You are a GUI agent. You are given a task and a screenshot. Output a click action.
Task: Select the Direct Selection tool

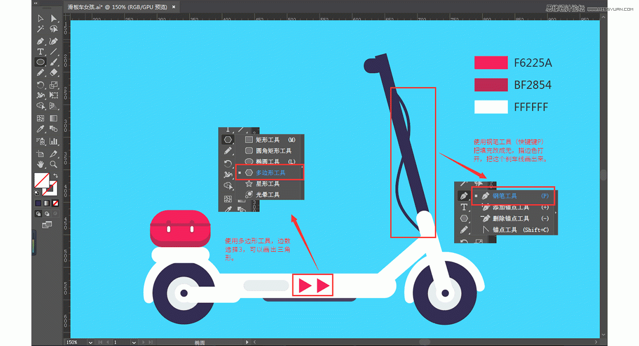pos(54,19)
